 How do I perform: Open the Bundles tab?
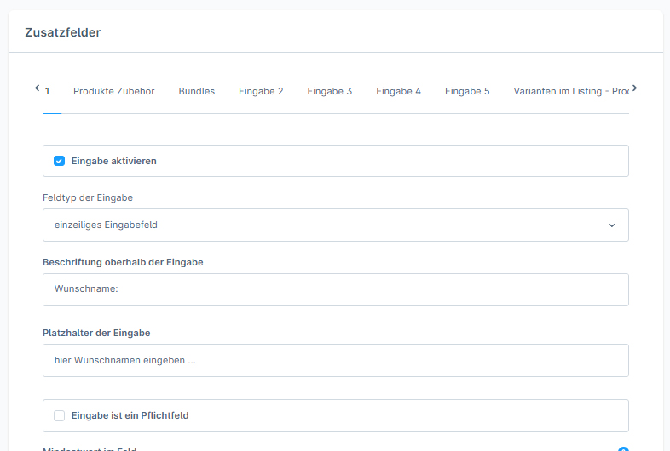[196, 91]
